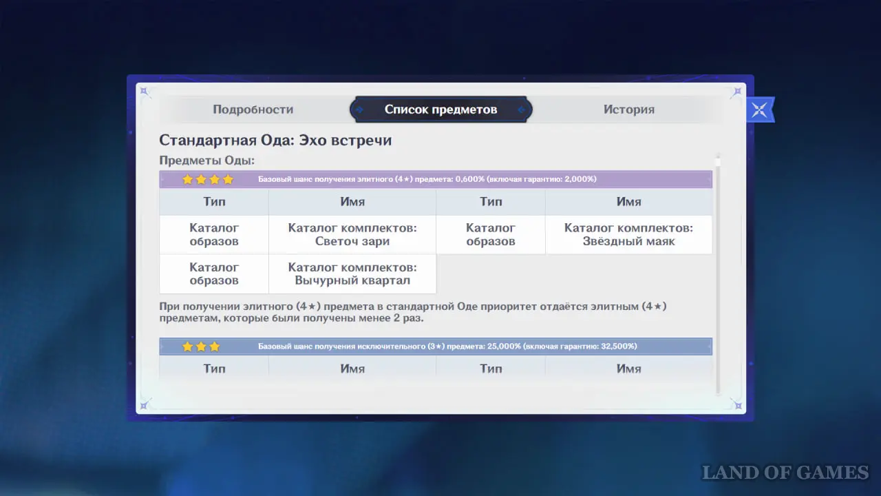The width and height of the screenshot is (881, 496).
Task: Click the top-left corner star ornament
Action: pos(145,91)
